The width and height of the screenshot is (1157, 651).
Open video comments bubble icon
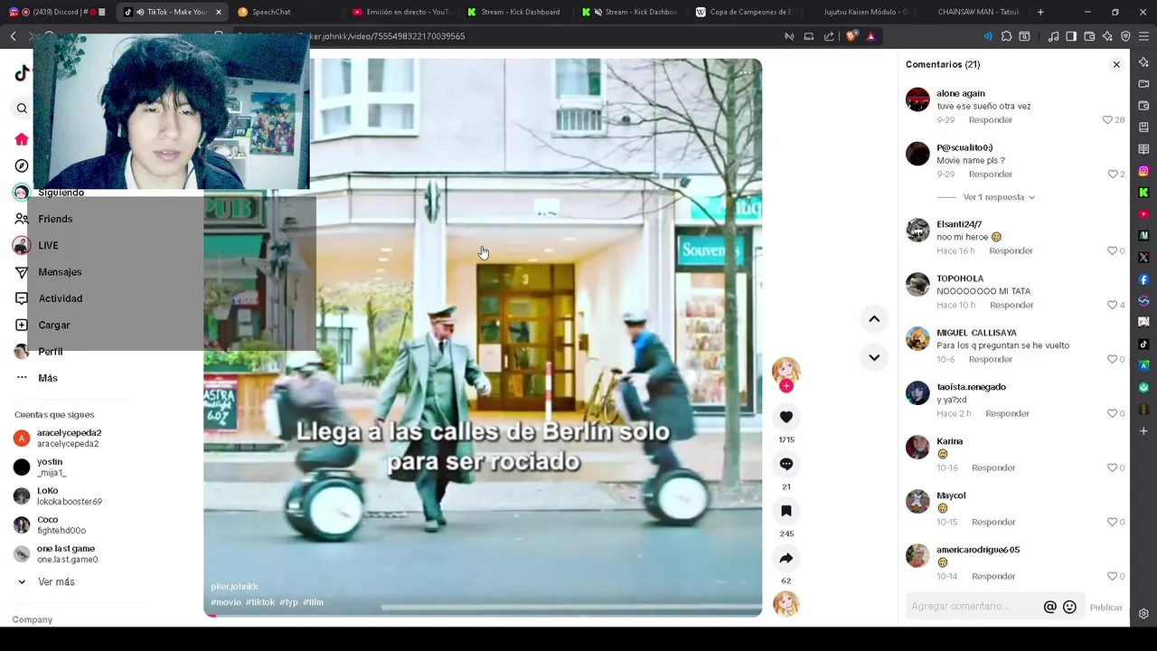[x=786, y=464]
